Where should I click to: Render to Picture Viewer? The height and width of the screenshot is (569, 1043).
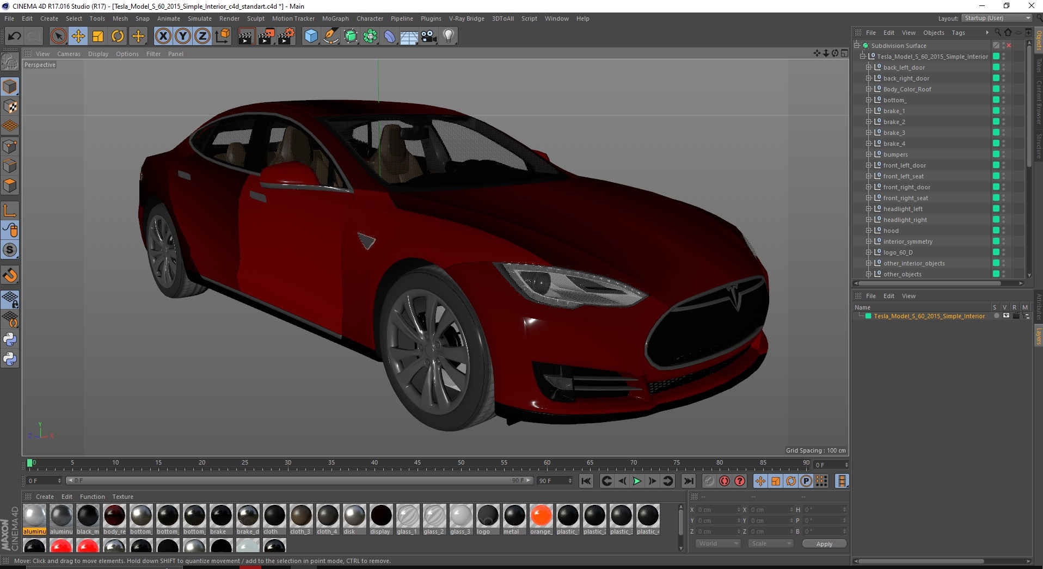(266, 36)
